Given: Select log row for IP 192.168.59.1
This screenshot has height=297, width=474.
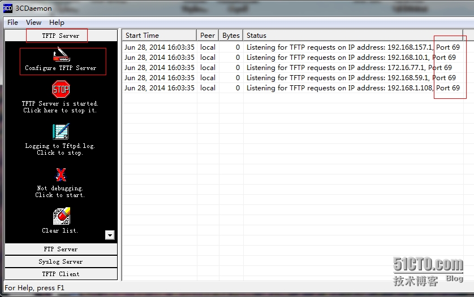Looking at the screenshot, I should pyautogui.click(x=292, y=77).
